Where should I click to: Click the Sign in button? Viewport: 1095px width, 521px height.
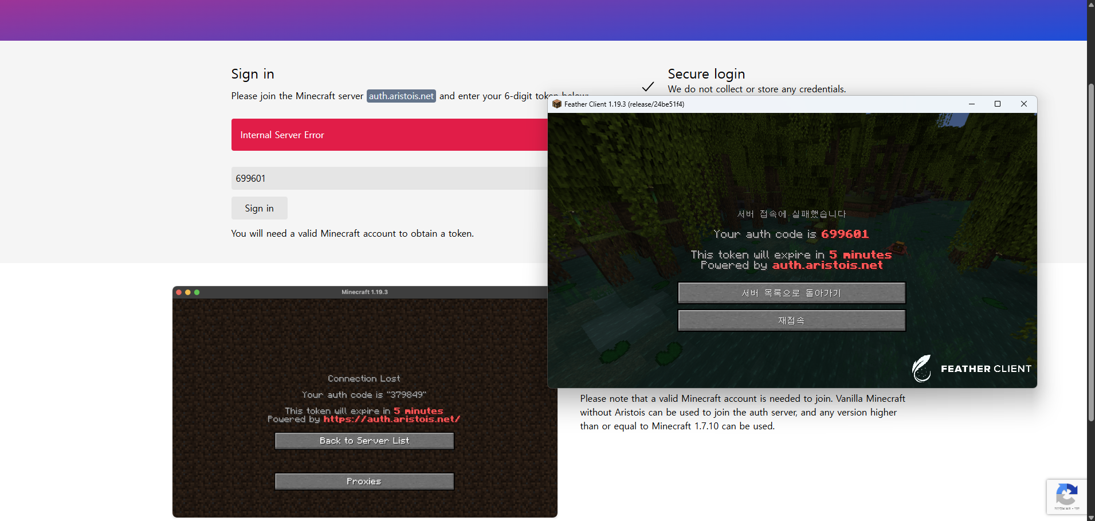pos(259,208)
